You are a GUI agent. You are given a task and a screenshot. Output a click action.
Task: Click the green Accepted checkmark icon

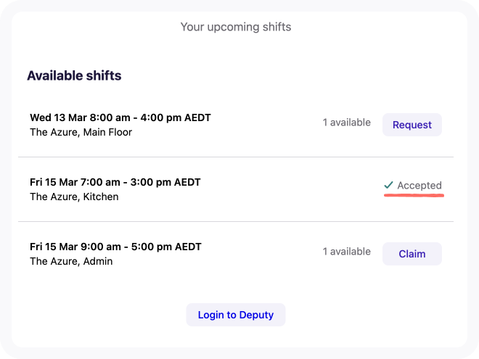389,186
